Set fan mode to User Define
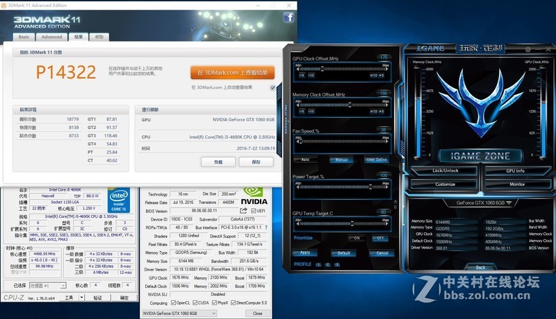The image size is (556, 319). click(377, 160)
